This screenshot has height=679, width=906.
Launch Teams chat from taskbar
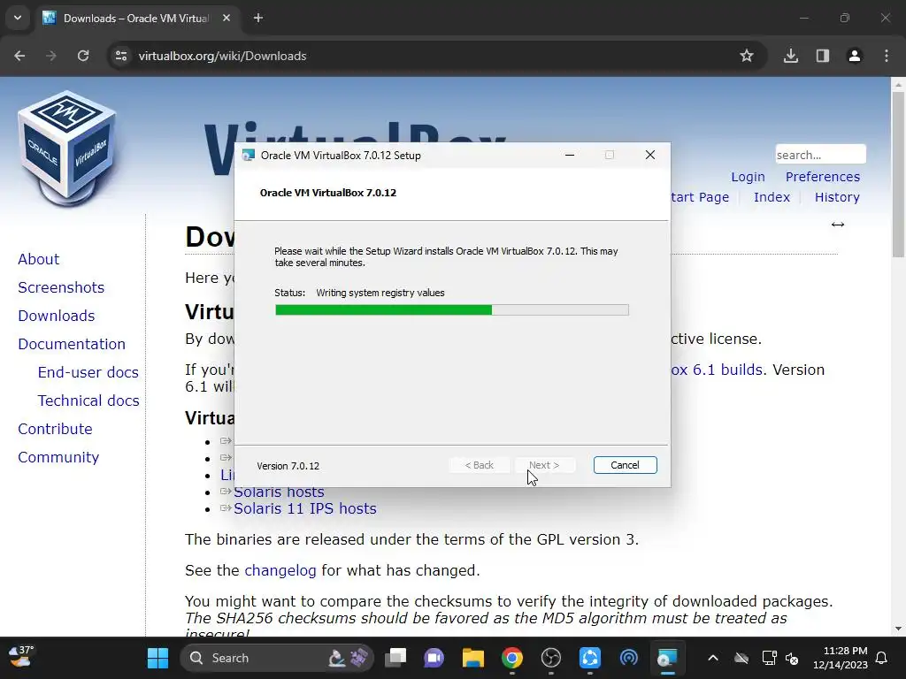(x=434, y=658)
